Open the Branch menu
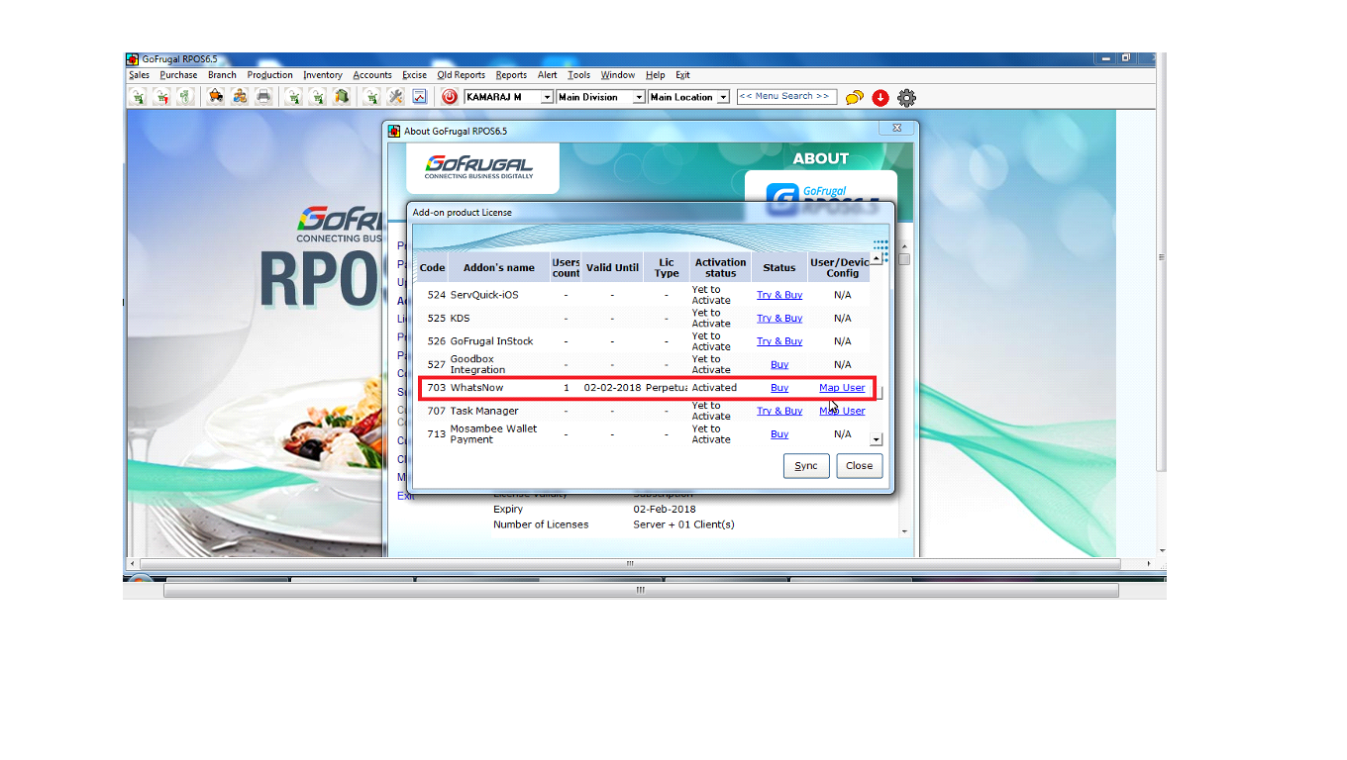 (x=222, y=75)
